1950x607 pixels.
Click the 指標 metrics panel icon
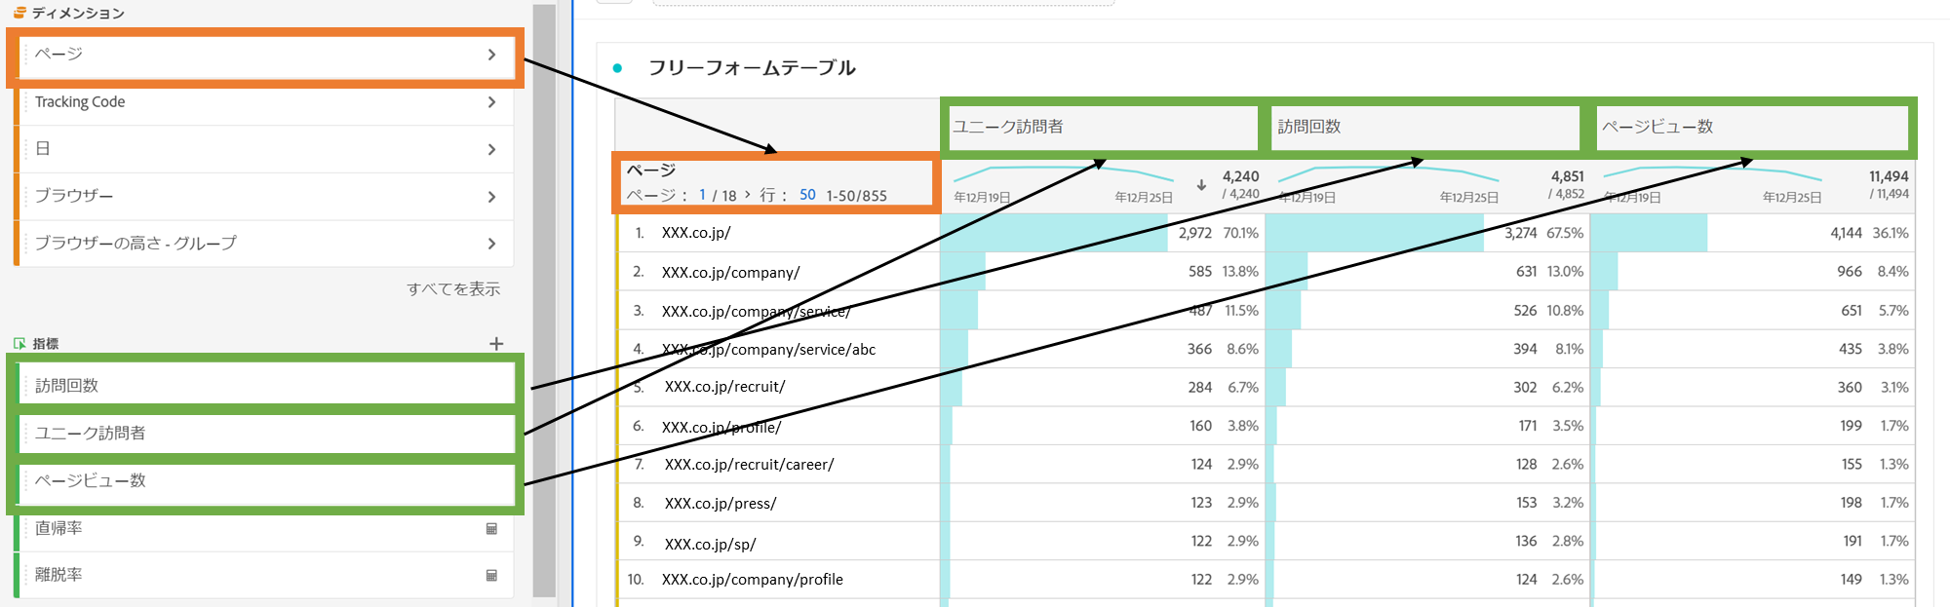(x=19, y=343)
